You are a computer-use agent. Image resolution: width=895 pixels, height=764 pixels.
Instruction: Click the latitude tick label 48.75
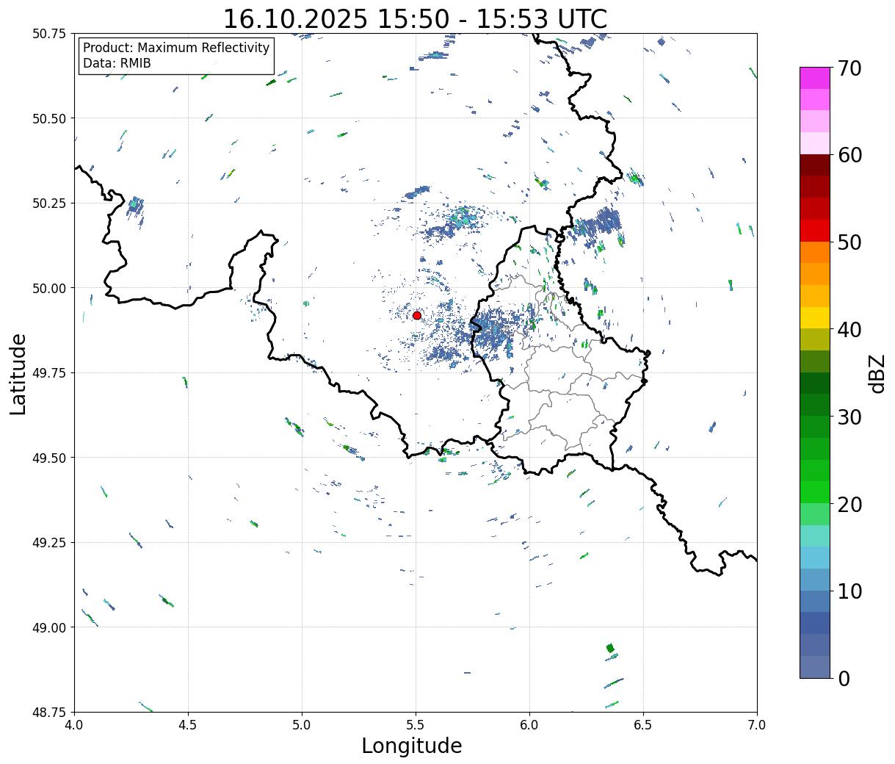coord(49,712)
